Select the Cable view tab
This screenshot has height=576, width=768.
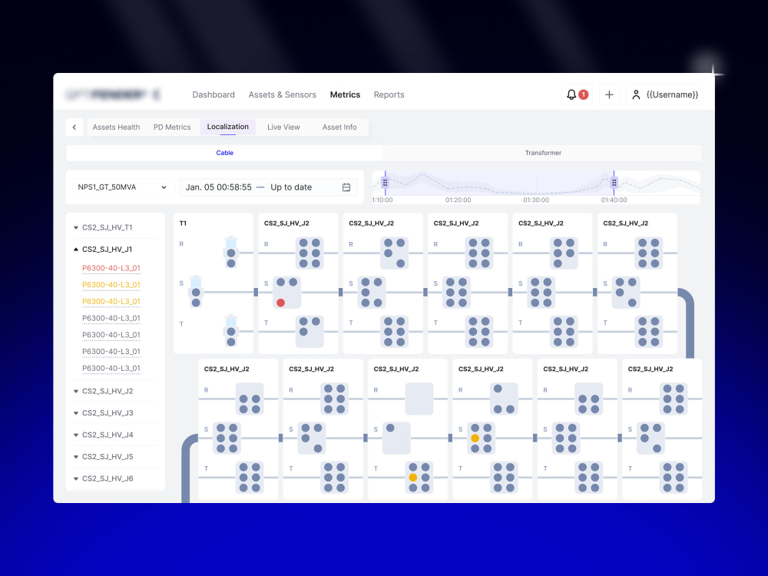pyautogui.click(x=225, y=153)
